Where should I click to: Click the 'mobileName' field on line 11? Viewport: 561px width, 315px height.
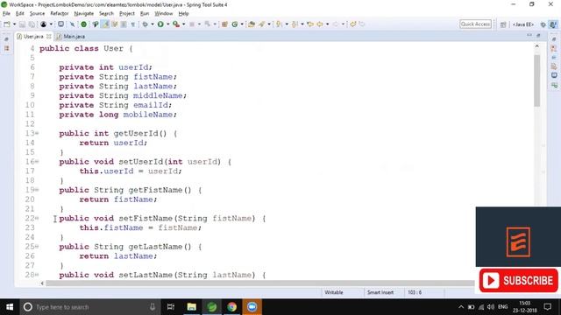tap(148, 115)
